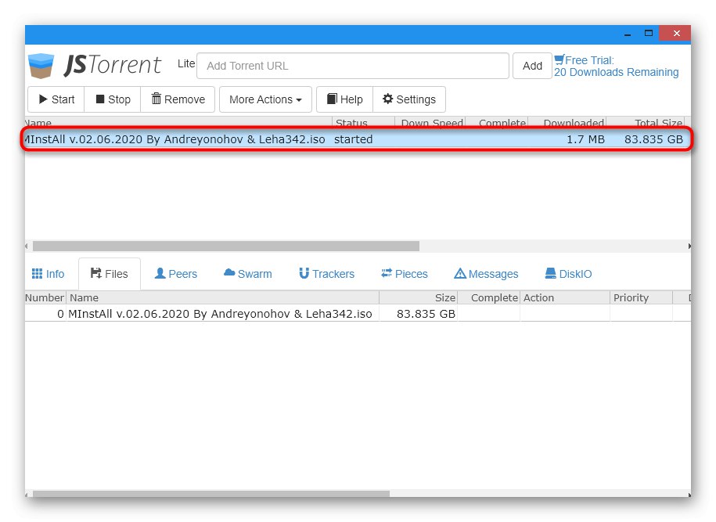The image size is (716, 522).
Task: Start the selected torrent
Action: click(56, 99)
